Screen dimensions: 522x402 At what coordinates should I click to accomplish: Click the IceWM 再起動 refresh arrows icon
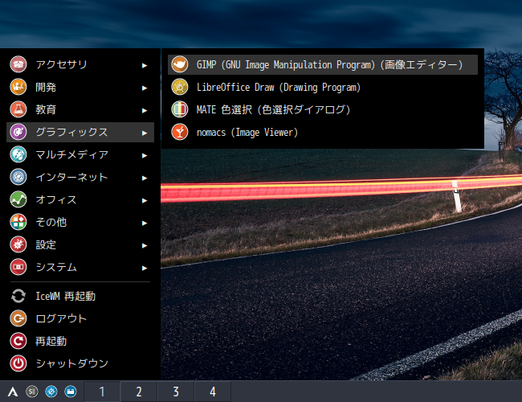18,296
